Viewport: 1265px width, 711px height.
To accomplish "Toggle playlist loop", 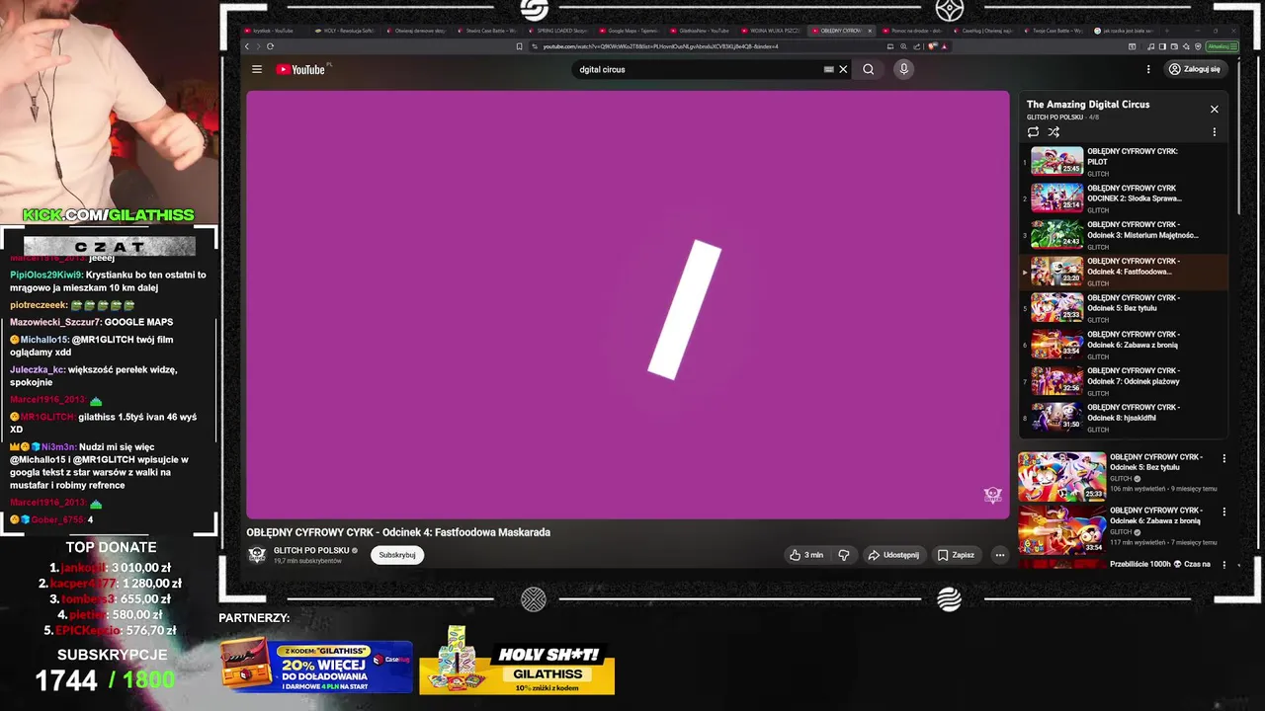I will (x=1033, y=131).
